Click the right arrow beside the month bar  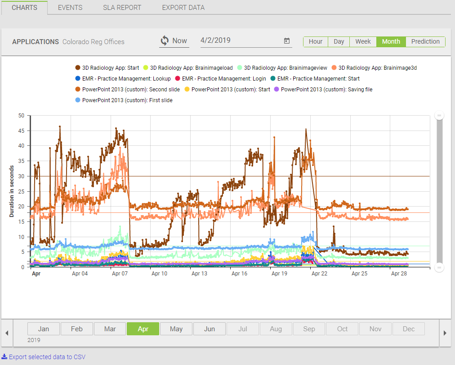tap(445, 333)
